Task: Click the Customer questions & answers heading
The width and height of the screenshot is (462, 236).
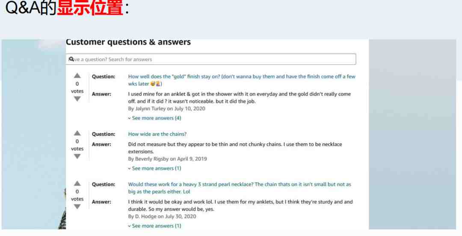Action: coord(128,42)
